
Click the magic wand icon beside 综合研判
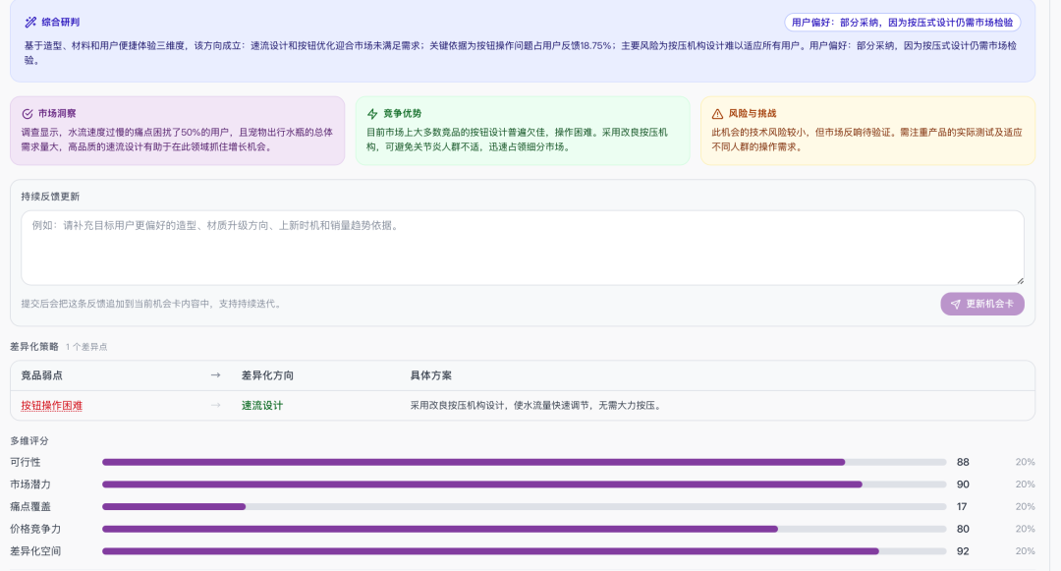point(30,23)
